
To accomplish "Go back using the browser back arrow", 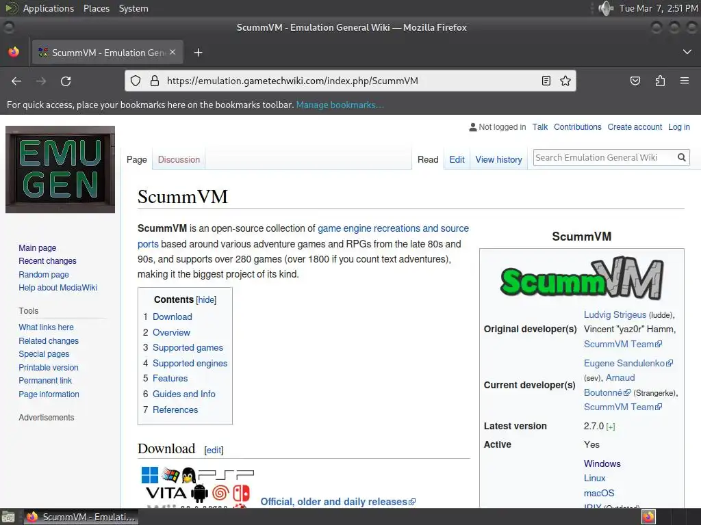I will click(x=16, y=81).
